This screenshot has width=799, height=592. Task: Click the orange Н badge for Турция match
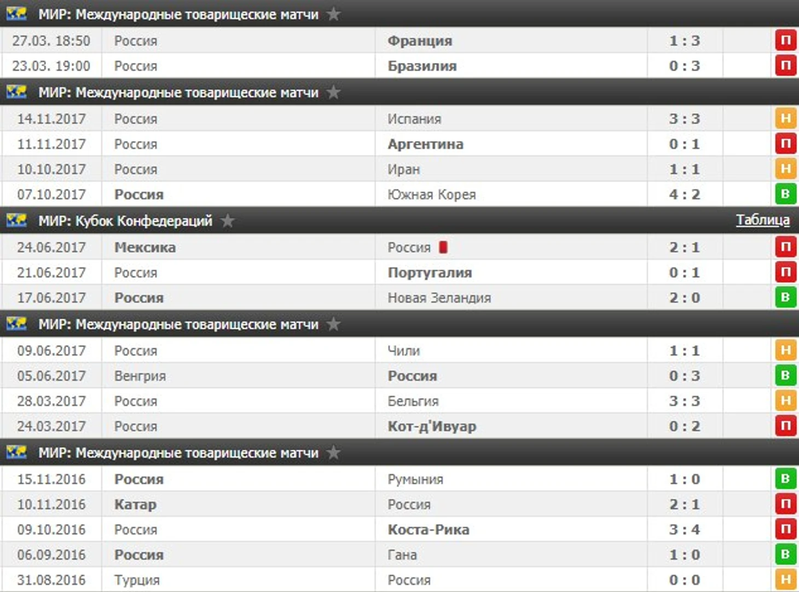point(785,579)
